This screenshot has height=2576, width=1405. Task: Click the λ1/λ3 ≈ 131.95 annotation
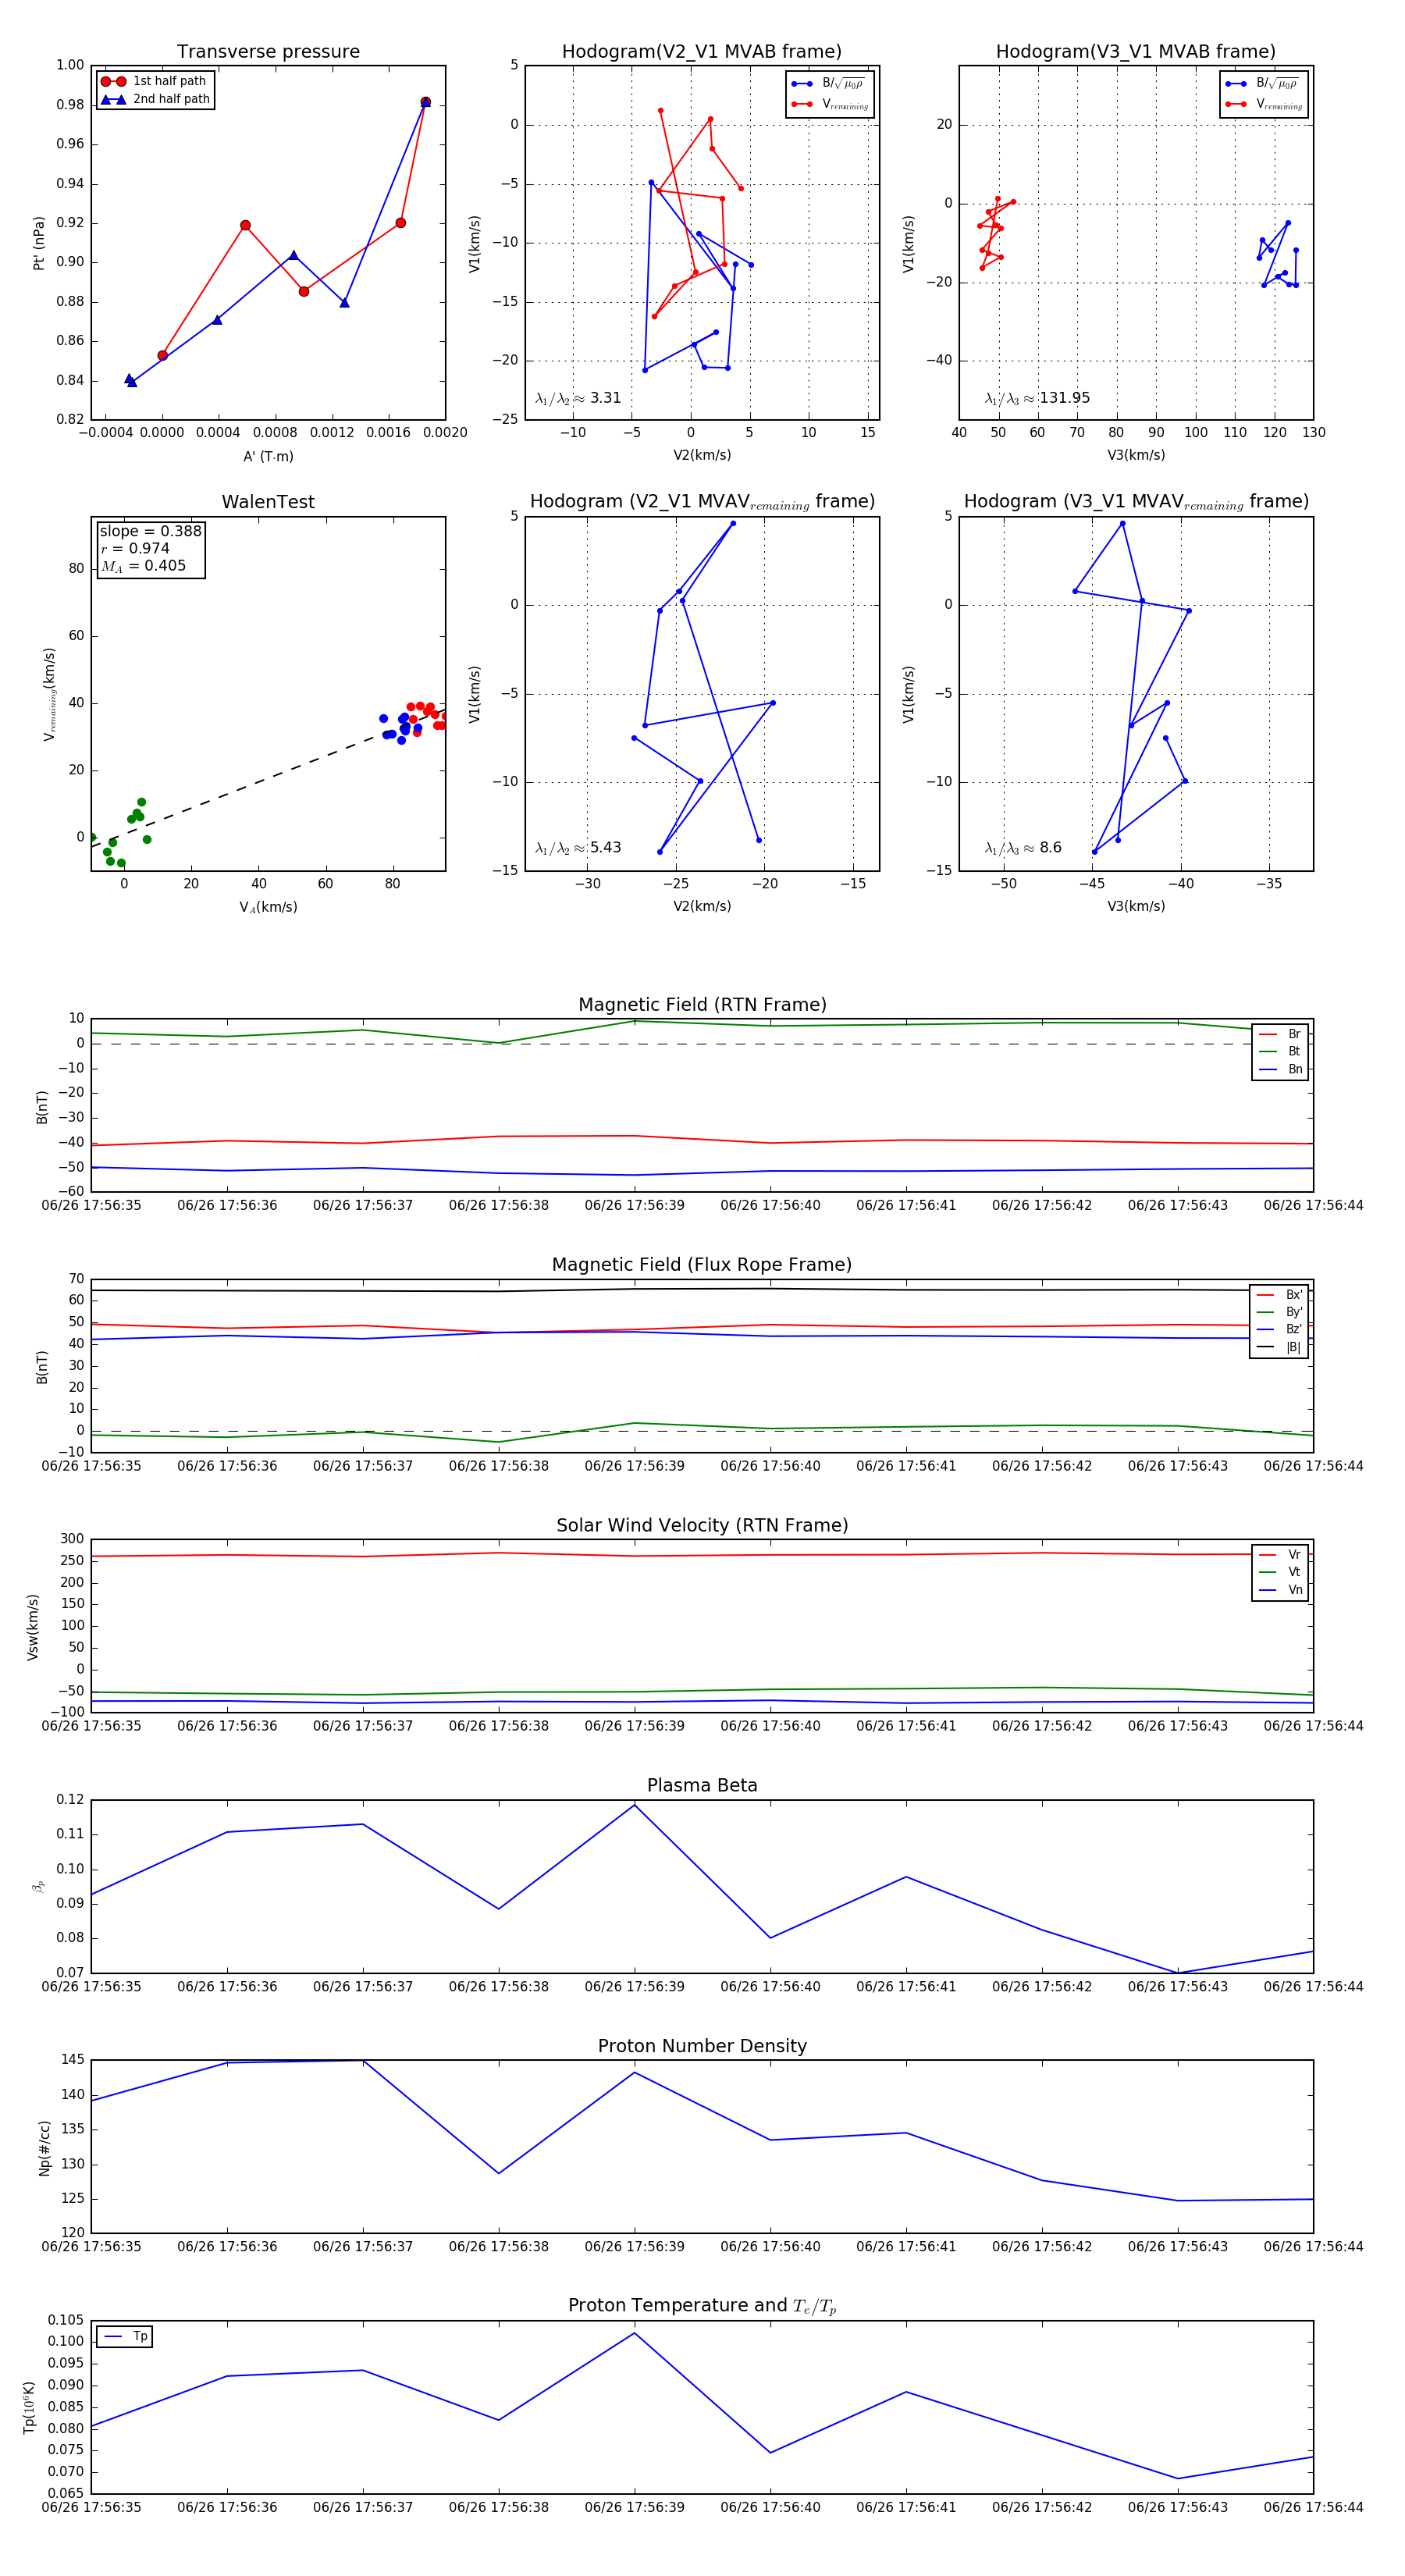click(1037, 398)
